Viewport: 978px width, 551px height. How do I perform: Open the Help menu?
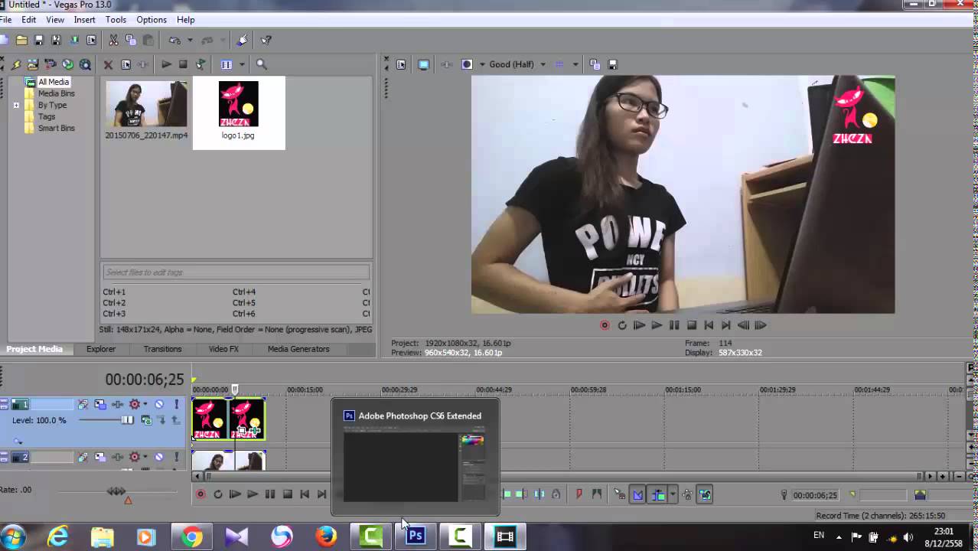[185, 20]
